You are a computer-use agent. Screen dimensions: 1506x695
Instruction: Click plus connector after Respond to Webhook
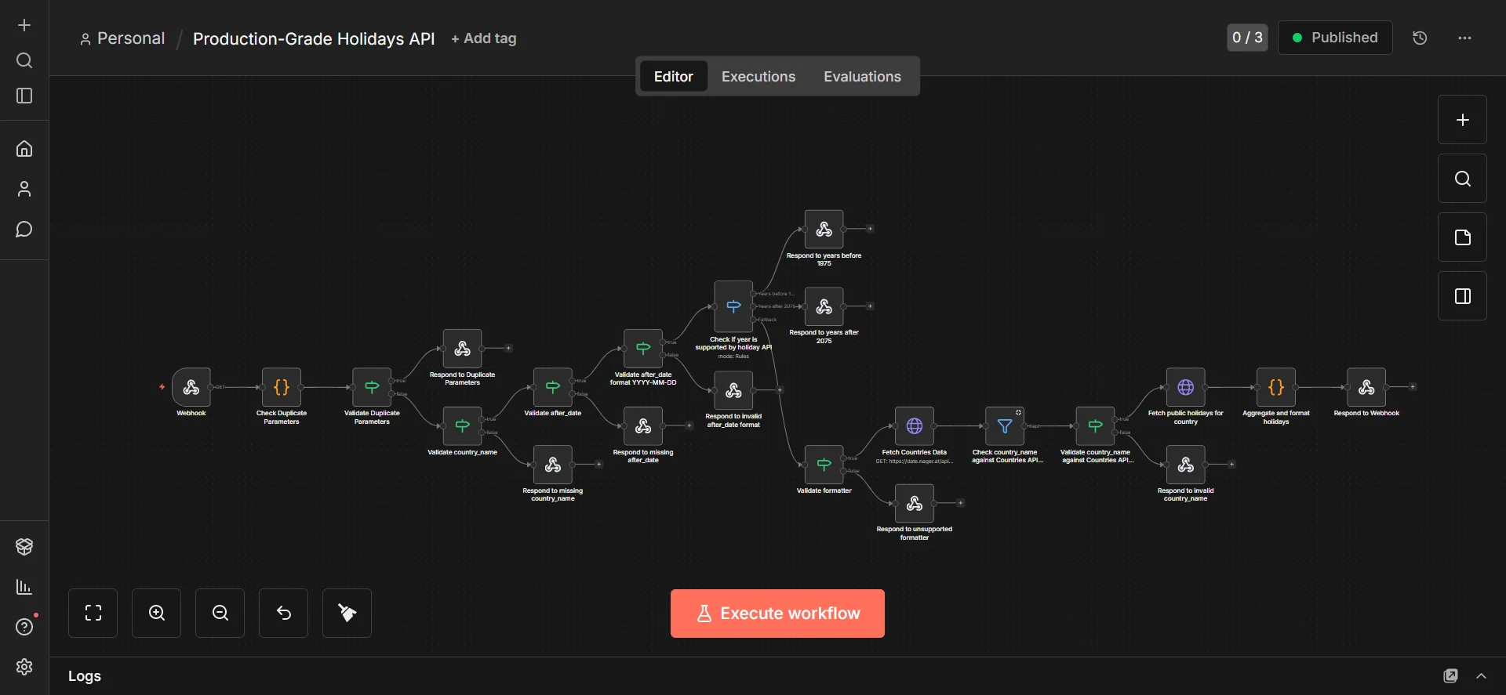coord(1413,387)
